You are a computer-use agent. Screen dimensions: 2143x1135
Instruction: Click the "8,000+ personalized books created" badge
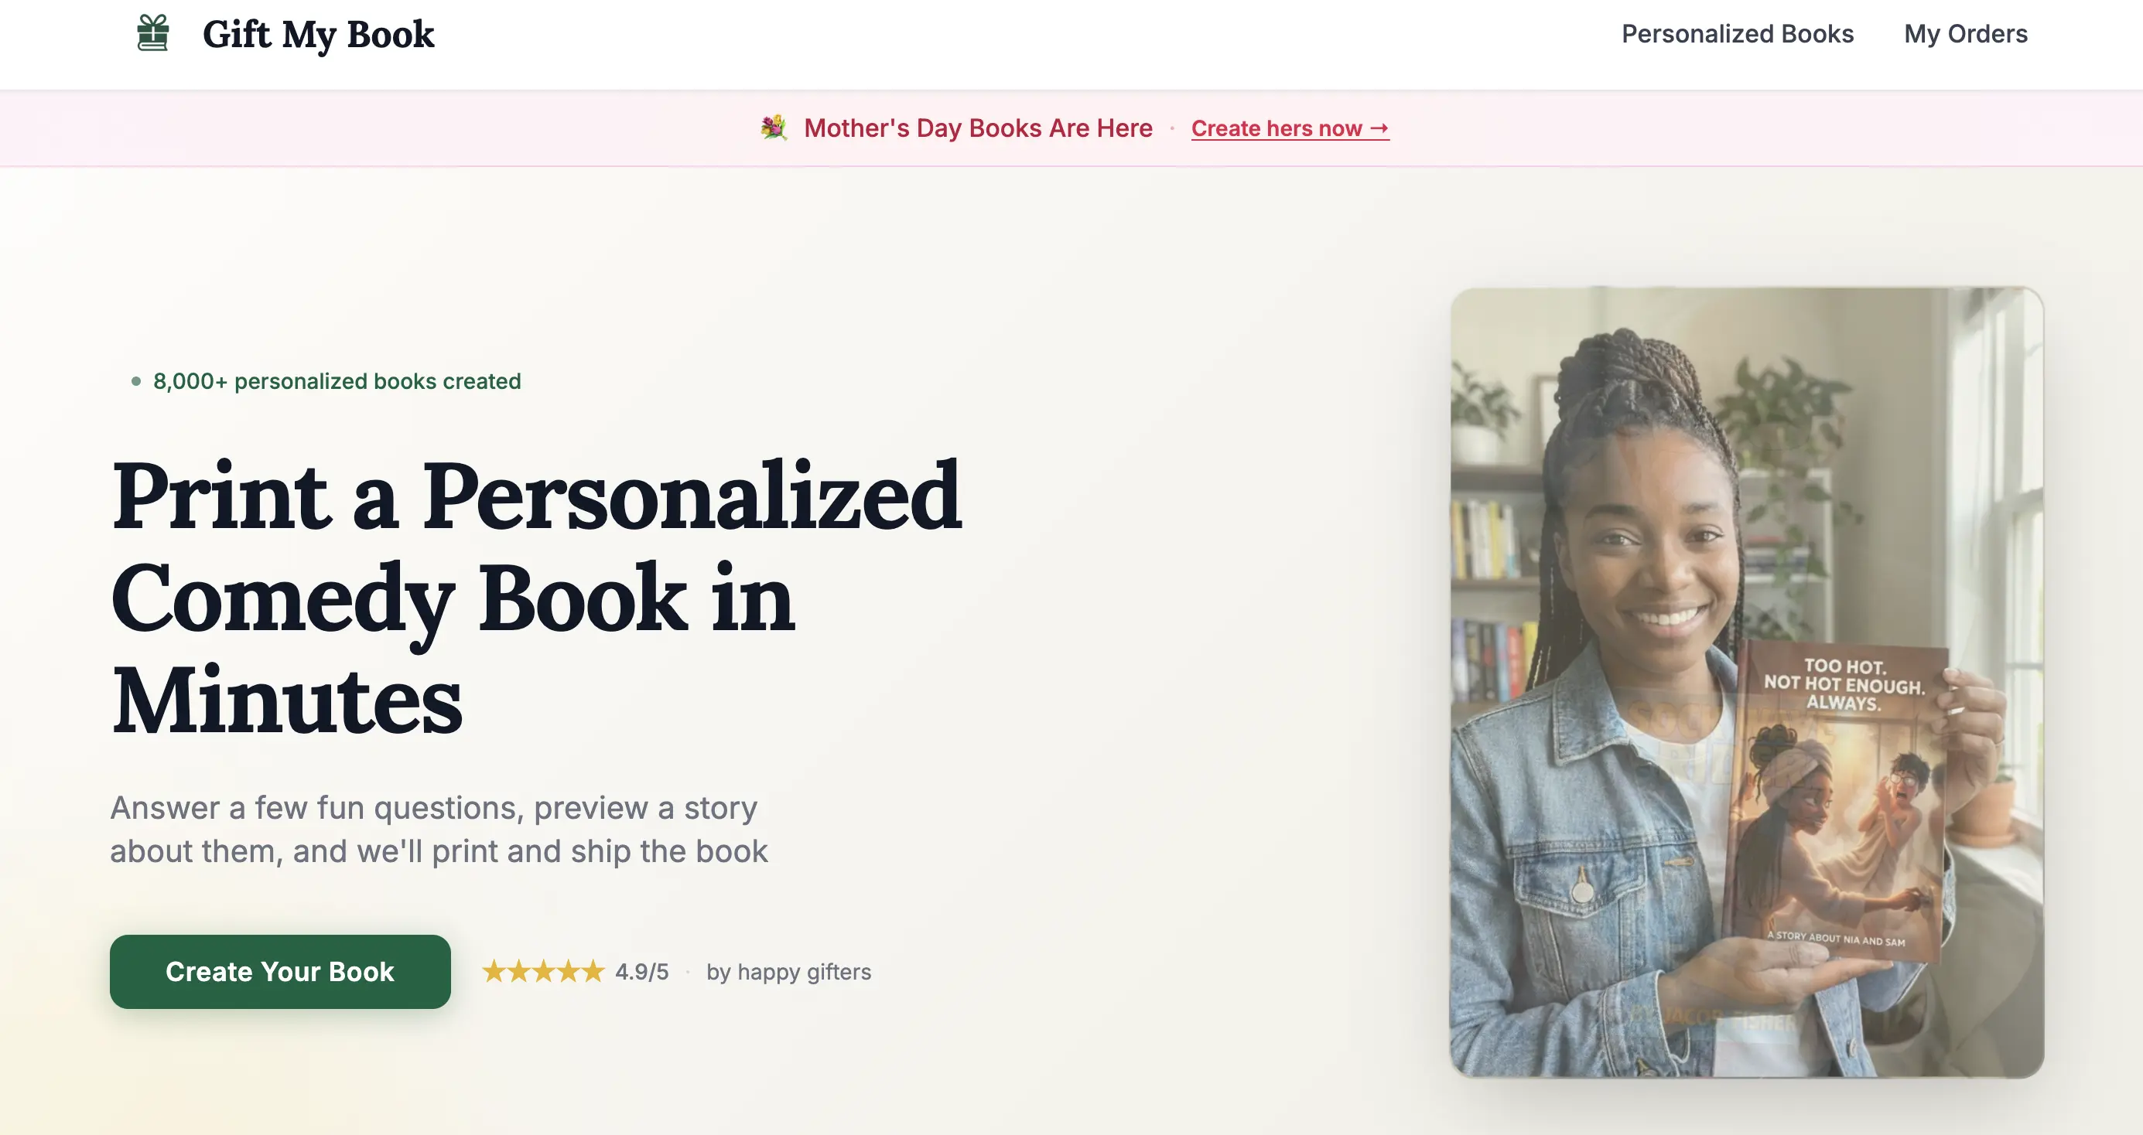click(336, 382)
